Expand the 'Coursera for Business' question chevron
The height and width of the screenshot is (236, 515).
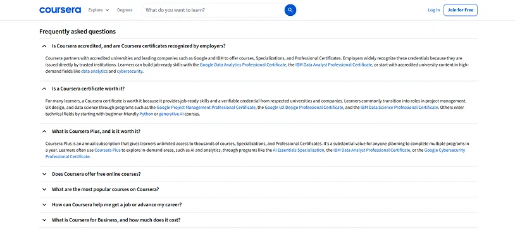pos(44,220)
